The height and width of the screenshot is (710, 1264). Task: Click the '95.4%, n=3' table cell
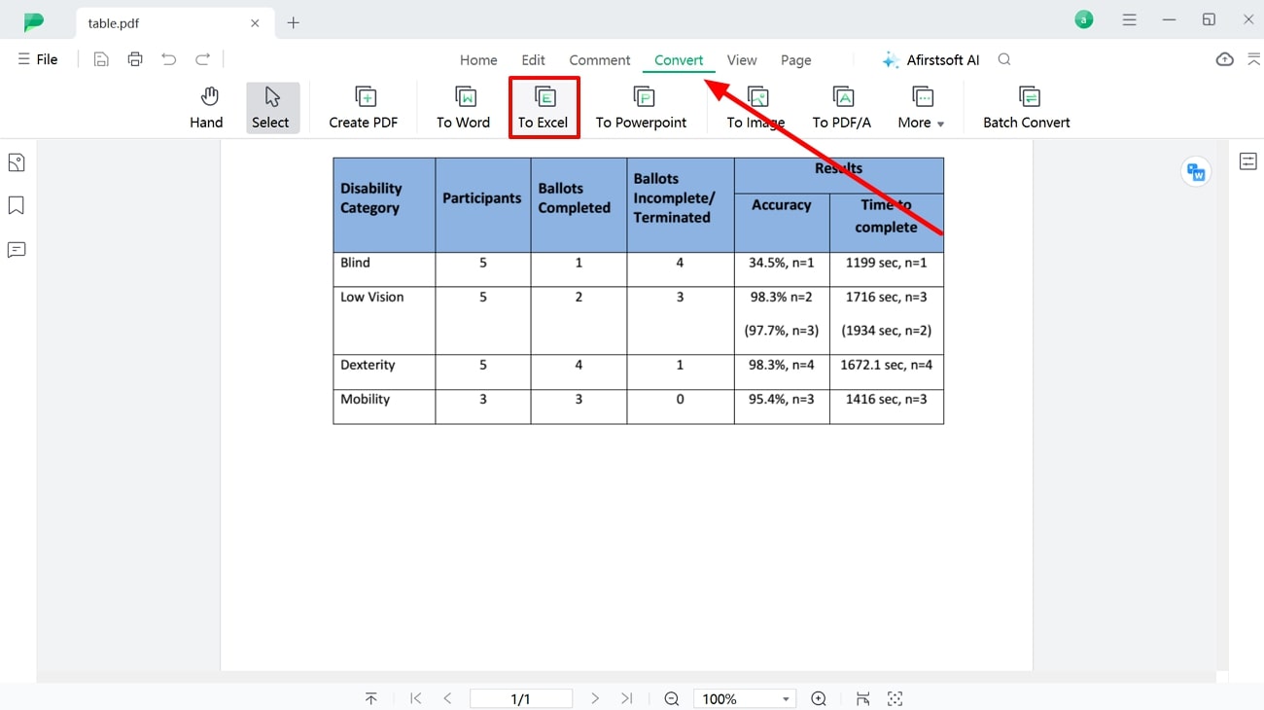782,407
